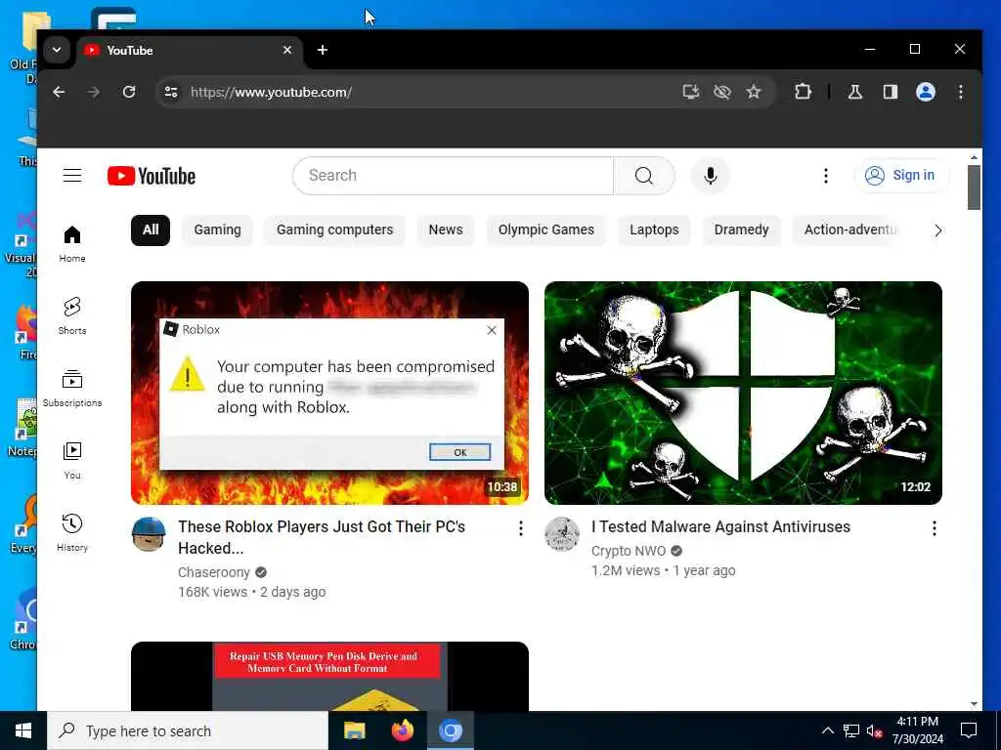Open Shorts in the sidebar
The height and width of the screenshot is (750, 1001).
pos(72,316)
